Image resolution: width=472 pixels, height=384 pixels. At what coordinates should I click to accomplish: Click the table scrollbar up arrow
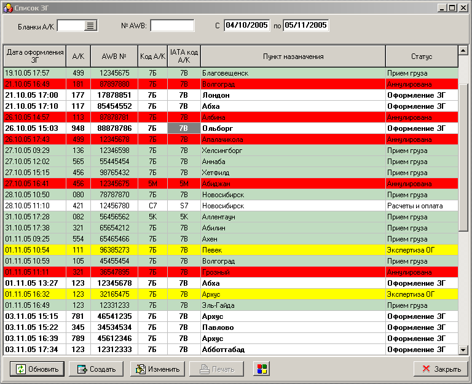[x=463, y=50]
